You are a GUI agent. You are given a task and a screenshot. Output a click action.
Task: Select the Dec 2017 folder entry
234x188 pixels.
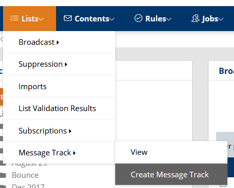point(28,186)
